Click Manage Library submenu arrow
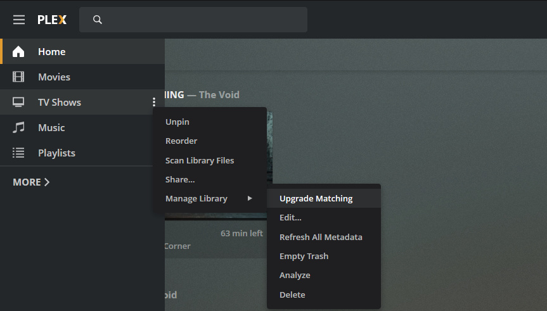Viewport: 547px width, 311px height. point(250,198)
